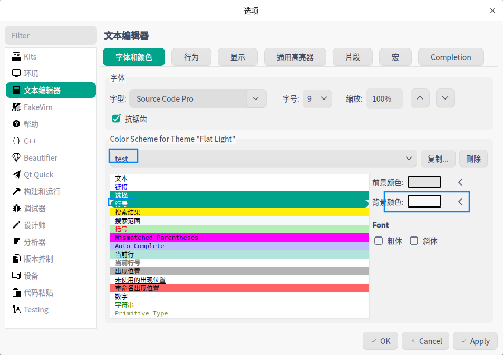Image resolution: width=503 pixels, height=355 pixels.
Task: Enable the 粗体 bold checkbox
Action: tap(379, 241)
